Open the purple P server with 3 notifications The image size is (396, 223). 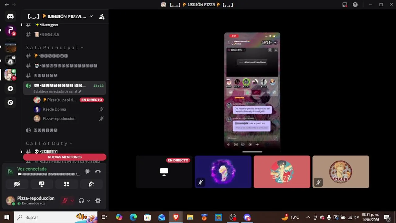(10, 31)
